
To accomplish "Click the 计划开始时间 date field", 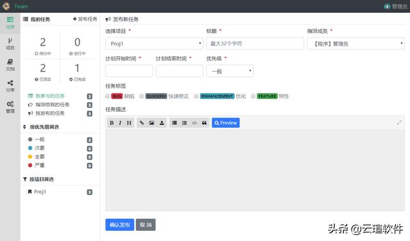I will [x=129, y=71].
